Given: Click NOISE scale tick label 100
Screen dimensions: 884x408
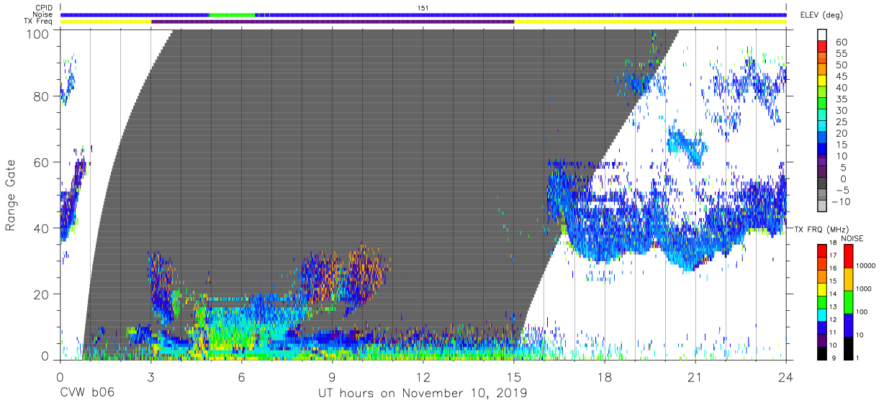Looking at the screenshot, I should pos(860,312).
